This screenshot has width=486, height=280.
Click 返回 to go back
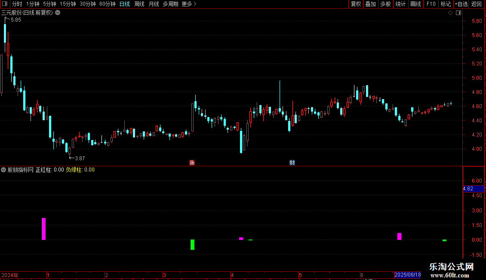click(477, 4)
